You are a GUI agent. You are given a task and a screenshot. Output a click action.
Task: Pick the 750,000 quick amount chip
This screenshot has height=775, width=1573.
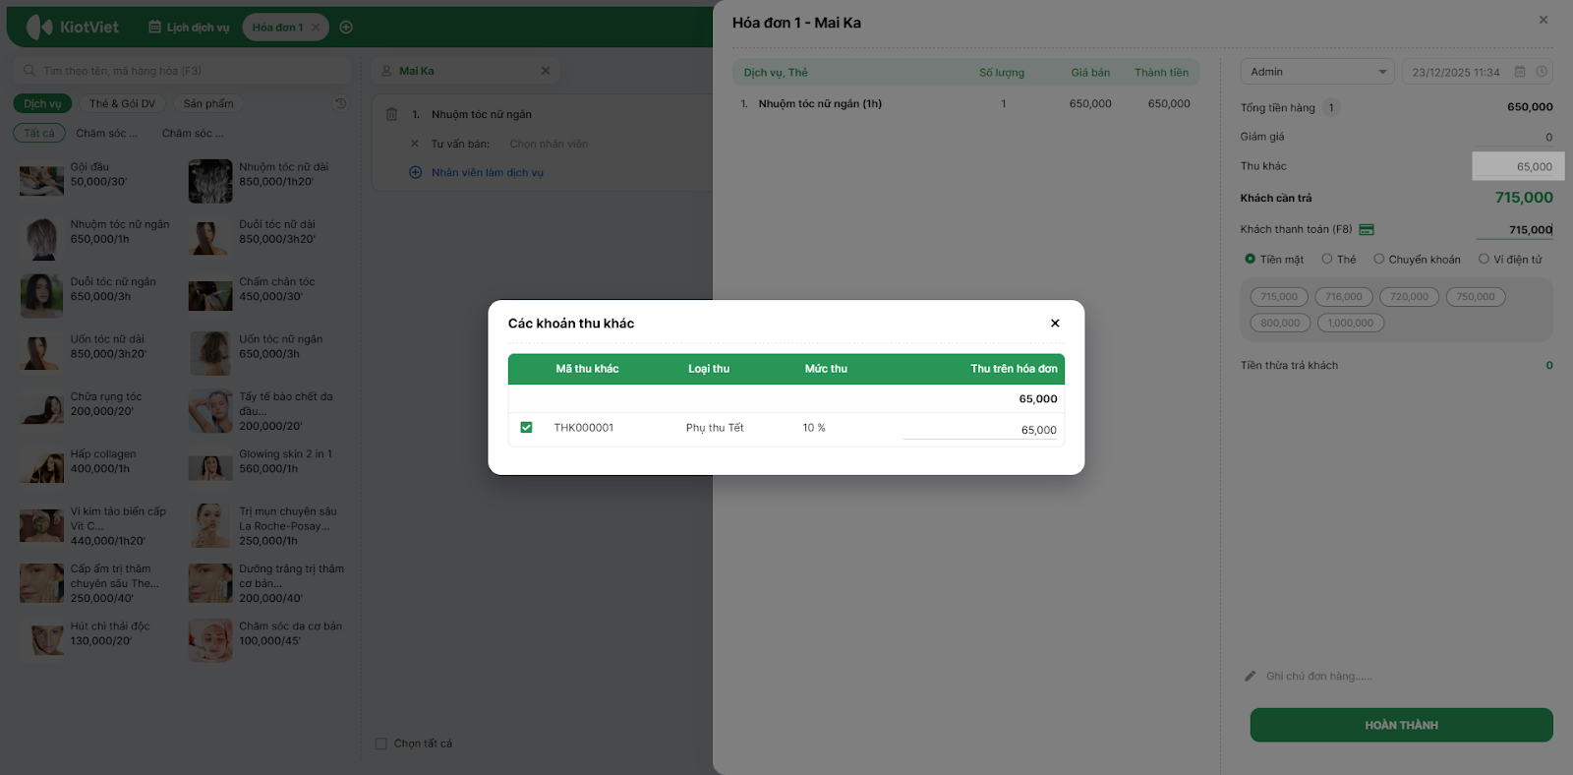[x=1476, y=297]
